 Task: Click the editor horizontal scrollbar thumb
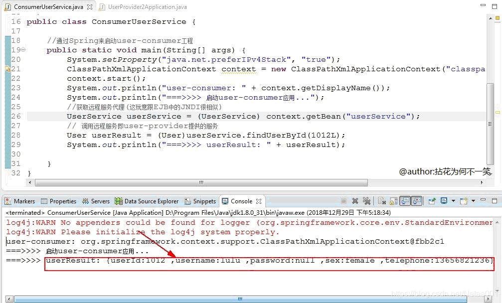point(201,183)
